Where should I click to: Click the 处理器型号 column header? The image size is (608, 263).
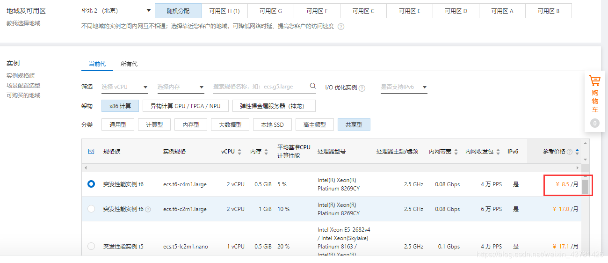(331, 152)
